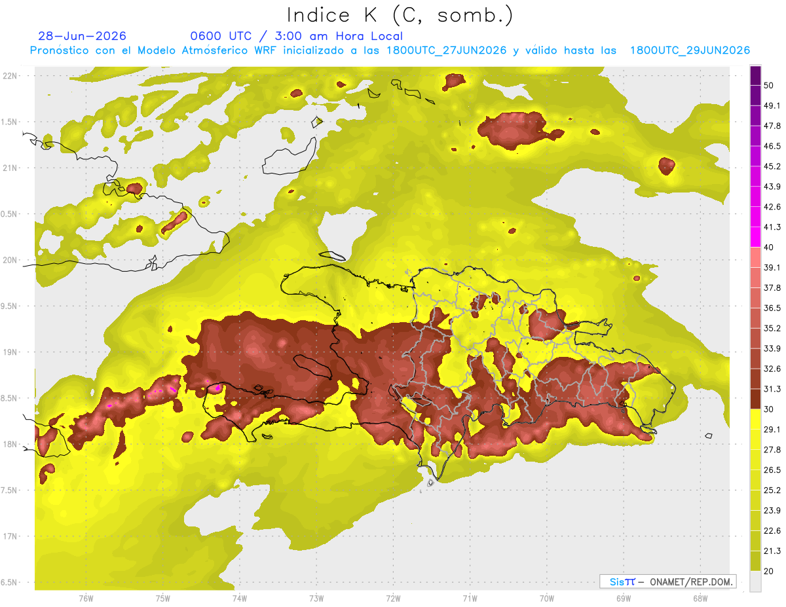
Task: Click the '22N' latitude label
Action: click(10, 75)
